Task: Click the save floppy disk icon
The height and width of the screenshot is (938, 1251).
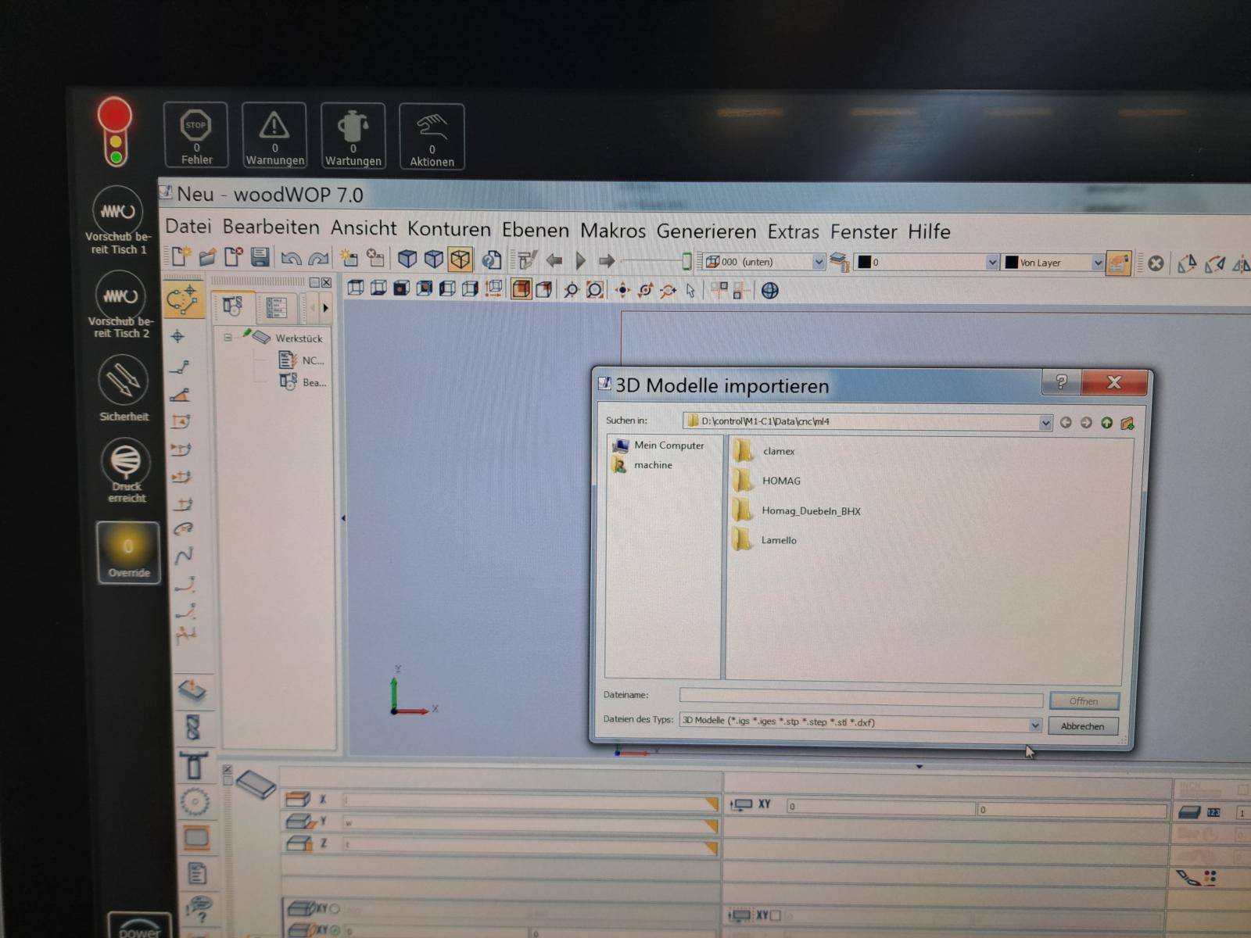Action: (x=260, y=257)
